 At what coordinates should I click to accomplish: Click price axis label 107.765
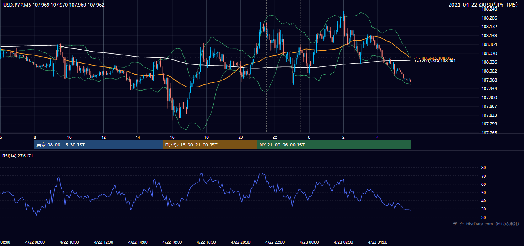(489, 133)
